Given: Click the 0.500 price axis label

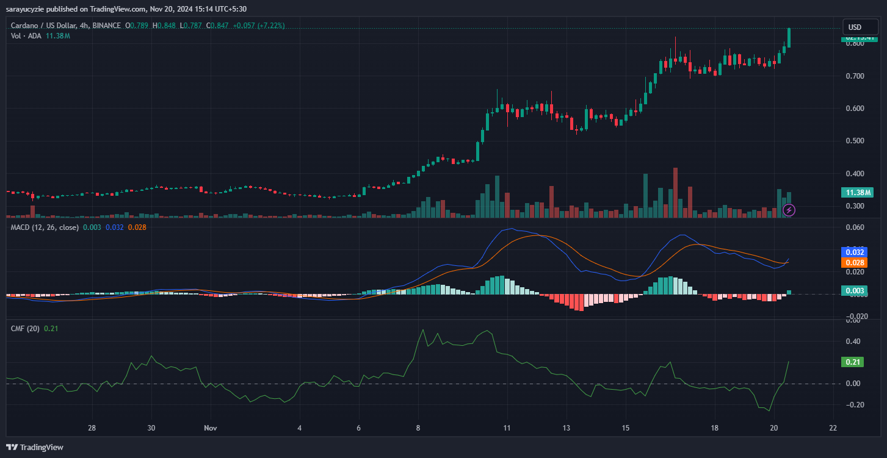Looking at the screenshot, I should [x=854, y=141].
